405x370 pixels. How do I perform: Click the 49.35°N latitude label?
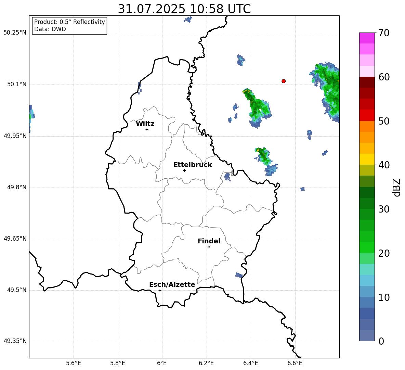click(x=15, y=341)
